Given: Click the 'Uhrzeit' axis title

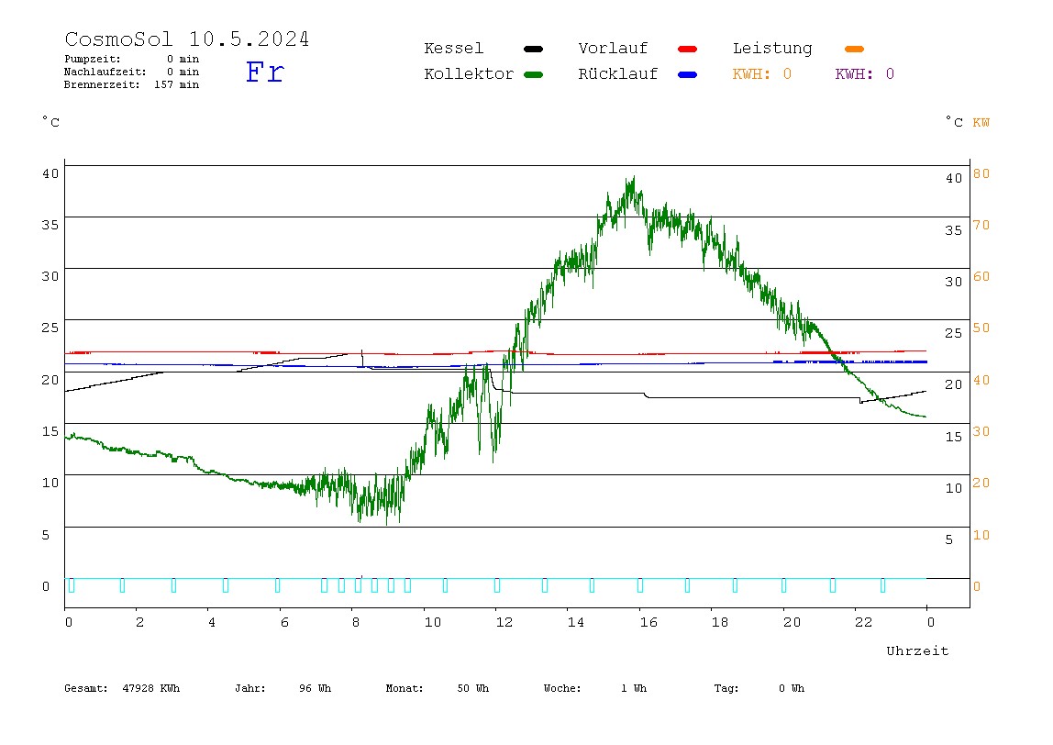Looking at the screenshot, I should [917, 650].
